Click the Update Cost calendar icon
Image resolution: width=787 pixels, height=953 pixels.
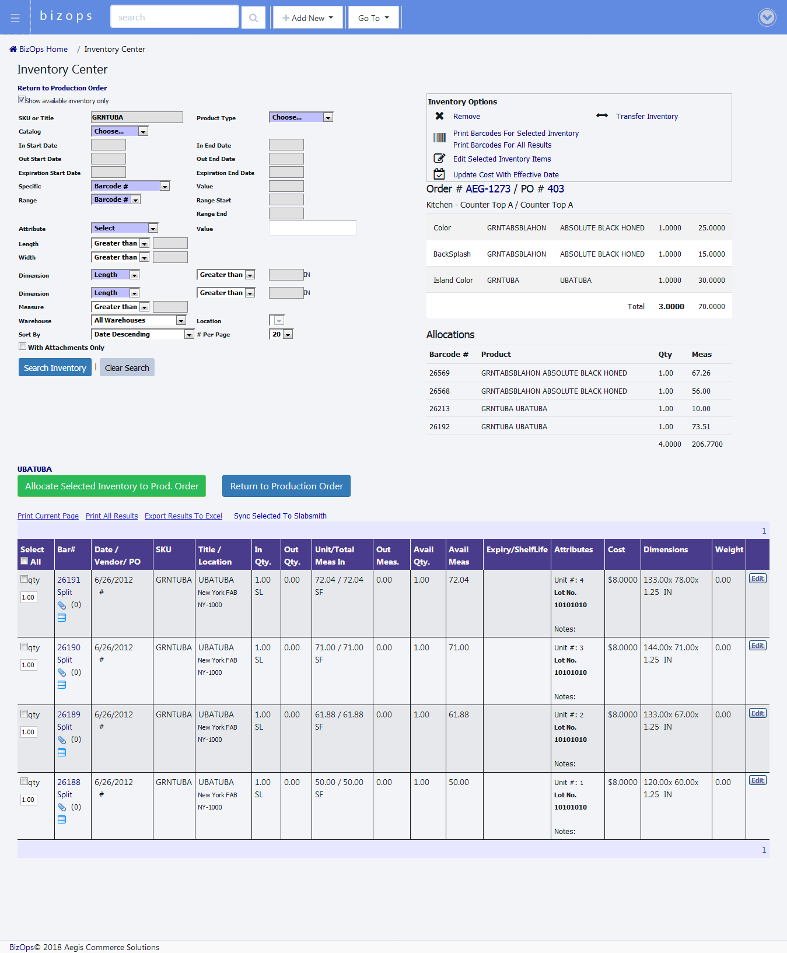coord(439,174)
